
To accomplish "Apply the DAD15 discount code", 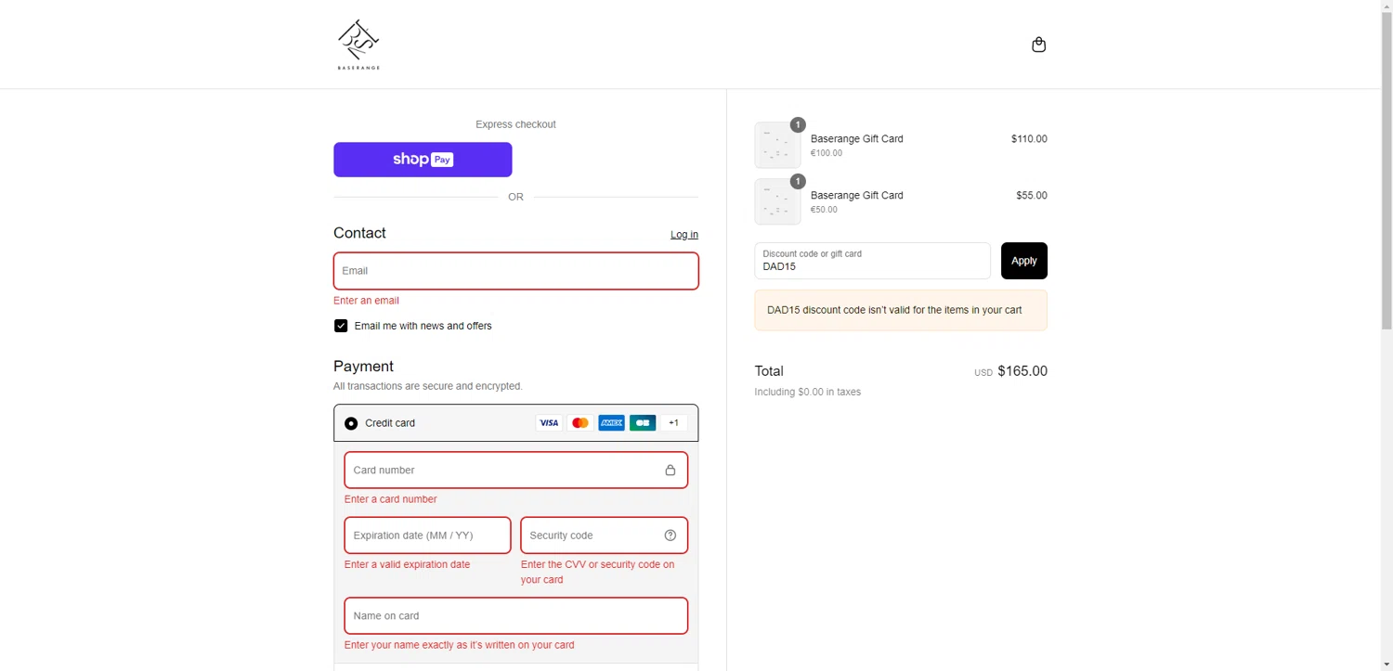I will point(1024,261).
